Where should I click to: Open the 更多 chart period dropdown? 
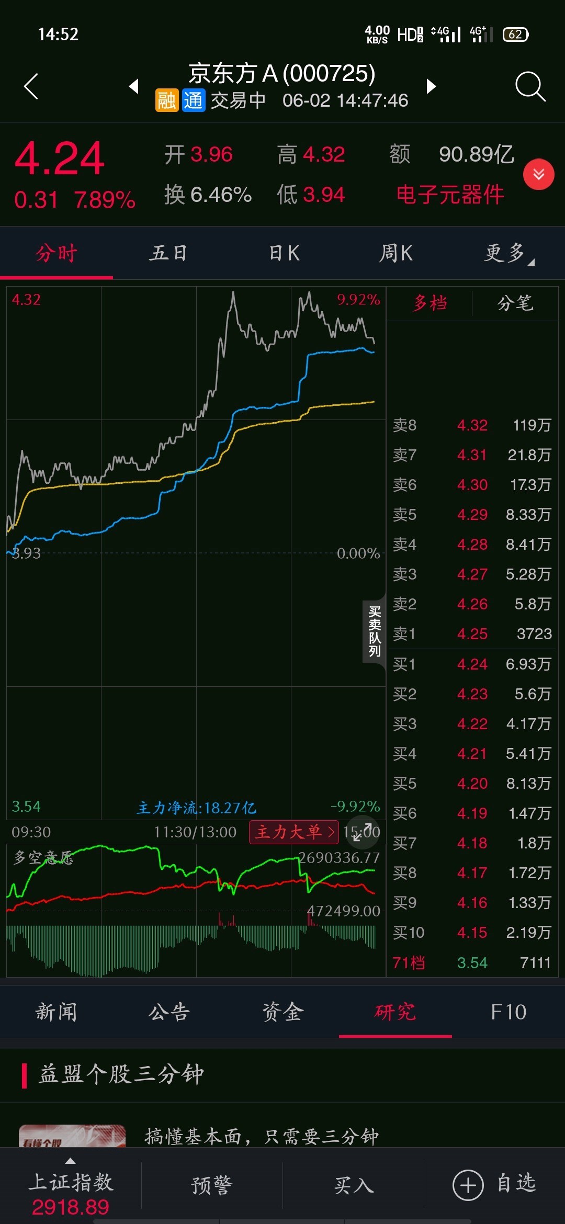pos(507,253)
